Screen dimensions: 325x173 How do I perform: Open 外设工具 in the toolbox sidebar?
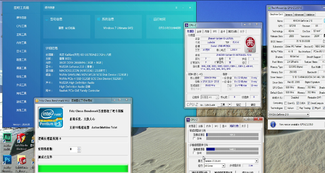21,85
